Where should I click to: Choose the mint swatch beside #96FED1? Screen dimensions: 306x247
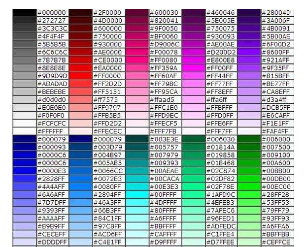[x=193, y=218]
